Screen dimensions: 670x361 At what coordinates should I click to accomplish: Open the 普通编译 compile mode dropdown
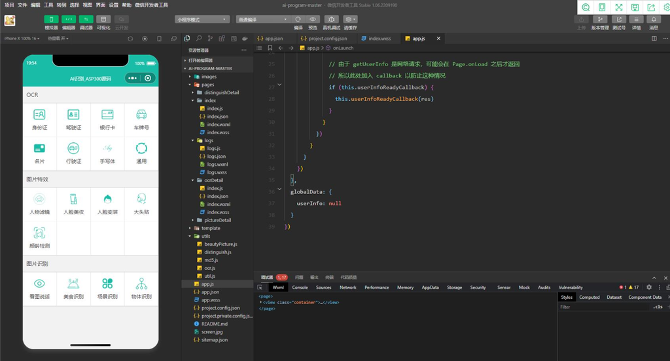point(263,19)
